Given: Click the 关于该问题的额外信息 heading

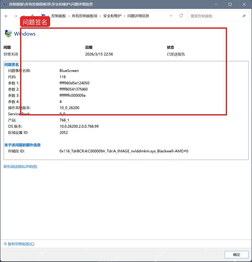Looking at the screenshot, I should pos(22,145).
